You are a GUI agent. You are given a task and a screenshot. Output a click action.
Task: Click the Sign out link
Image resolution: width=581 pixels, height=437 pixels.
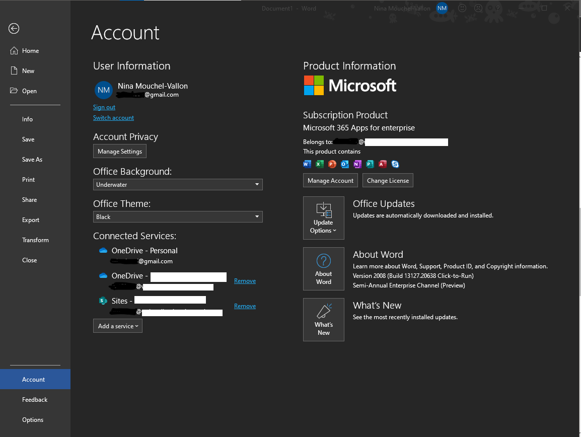click(104, 107)
